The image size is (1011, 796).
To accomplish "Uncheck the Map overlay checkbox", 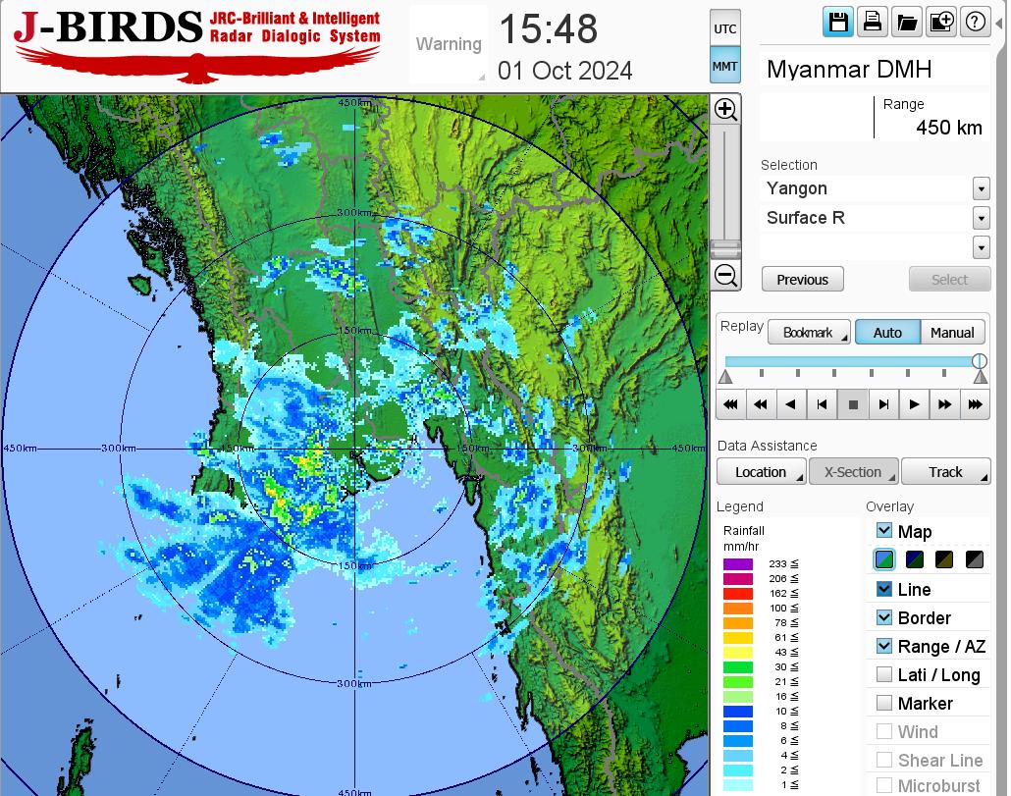I will point(884,531).
